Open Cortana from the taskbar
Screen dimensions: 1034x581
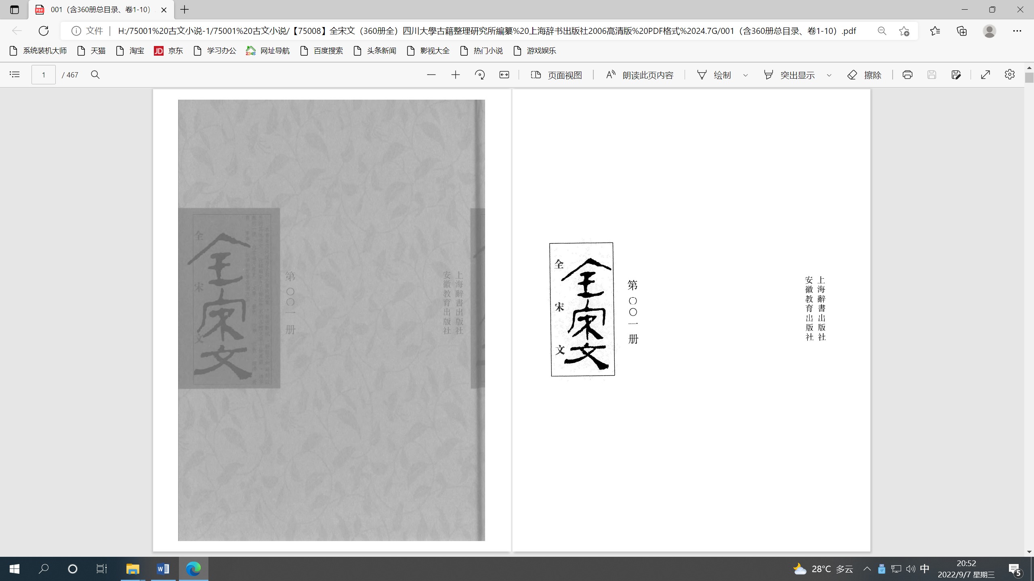tap(73, 569)
